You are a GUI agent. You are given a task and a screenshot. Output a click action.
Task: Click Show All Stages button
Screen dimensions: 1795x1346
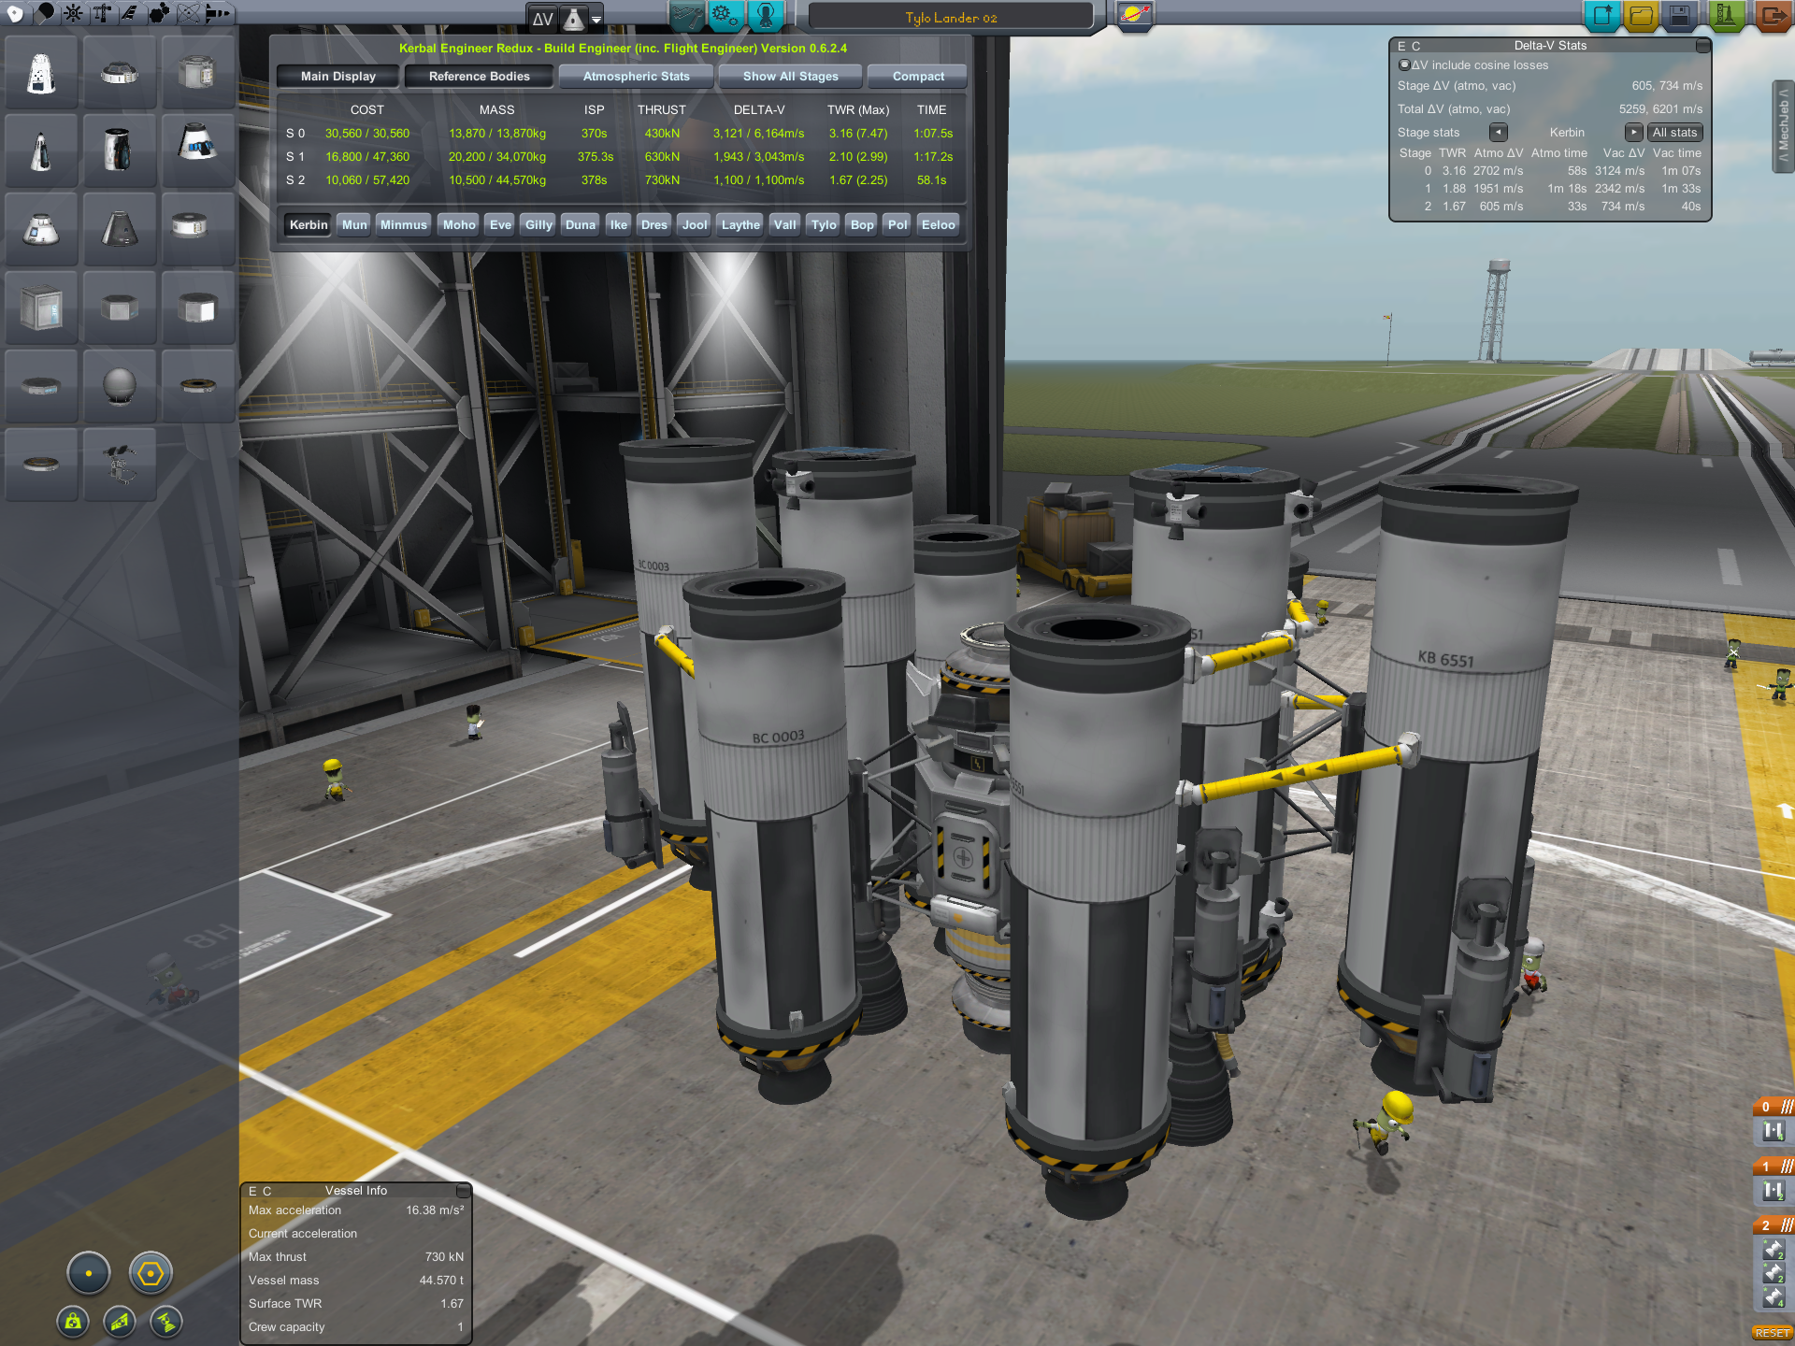791,77
